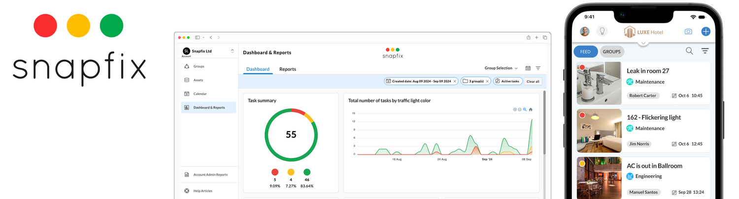The image size is (739, 199).
Task: Click the yellow legend dot showing 4 tasks
Action: click(291, 172)
